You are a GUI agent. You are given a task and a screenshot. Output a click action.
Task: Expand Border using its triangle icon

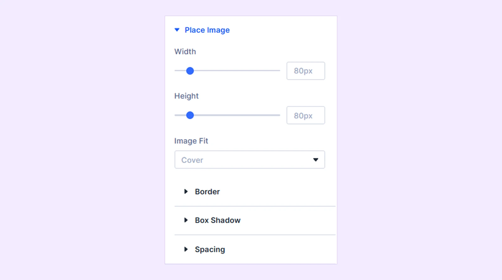pos(186,191)
